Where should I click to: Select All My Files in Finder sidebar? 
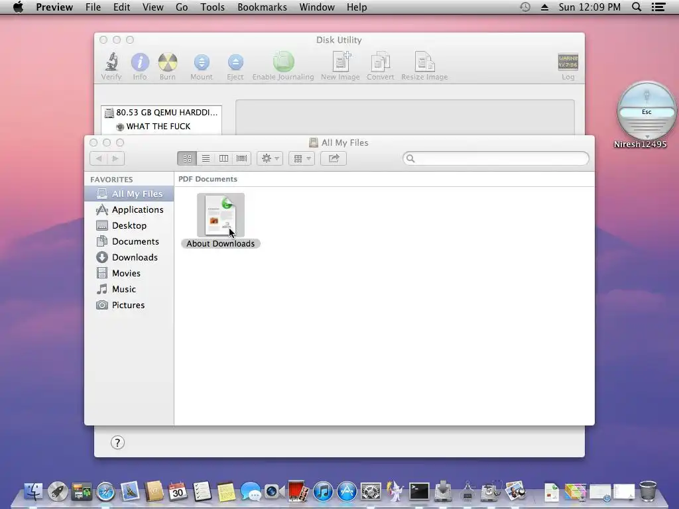129,194
